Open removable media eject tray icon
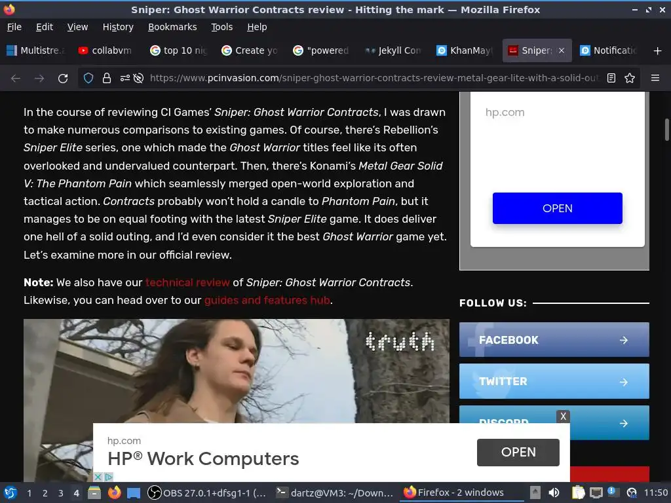 point(535,493)
